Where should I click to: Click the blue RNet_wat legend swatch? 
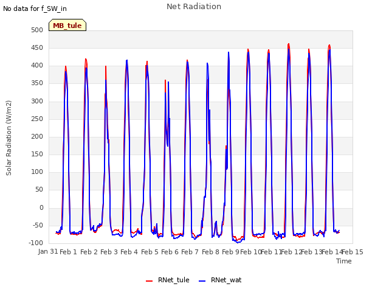click(202, 281)
